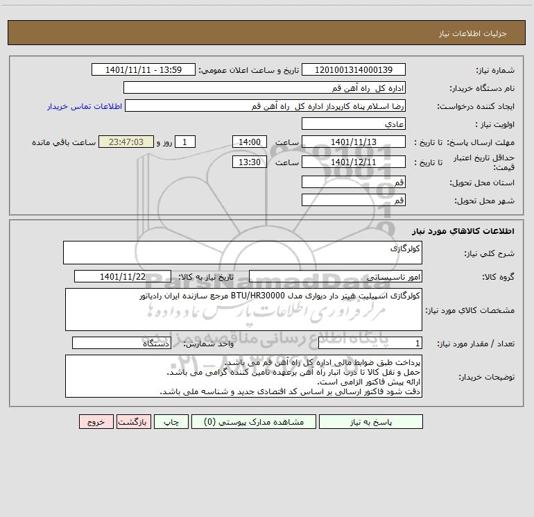Click the label گروه کالا
Screen dimensions: 534x517
click(498, 277)
